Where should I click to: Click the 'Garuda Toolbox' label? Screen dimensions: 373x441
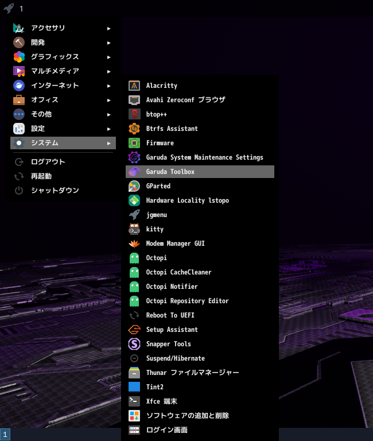point(170,172)
